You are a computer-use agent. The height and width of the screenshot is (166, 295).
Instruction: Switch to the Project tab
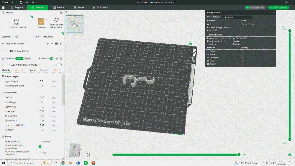tap(79, 8)
